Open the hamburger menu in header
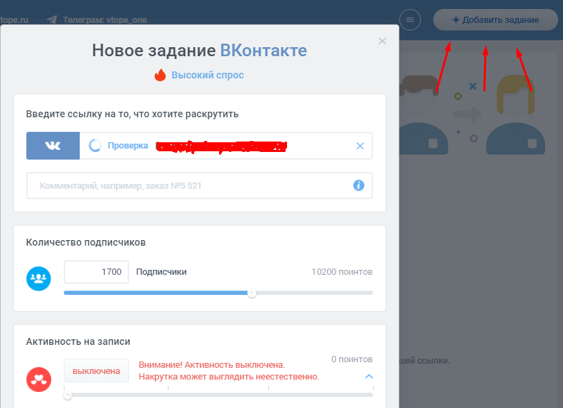 coord(410,19)
